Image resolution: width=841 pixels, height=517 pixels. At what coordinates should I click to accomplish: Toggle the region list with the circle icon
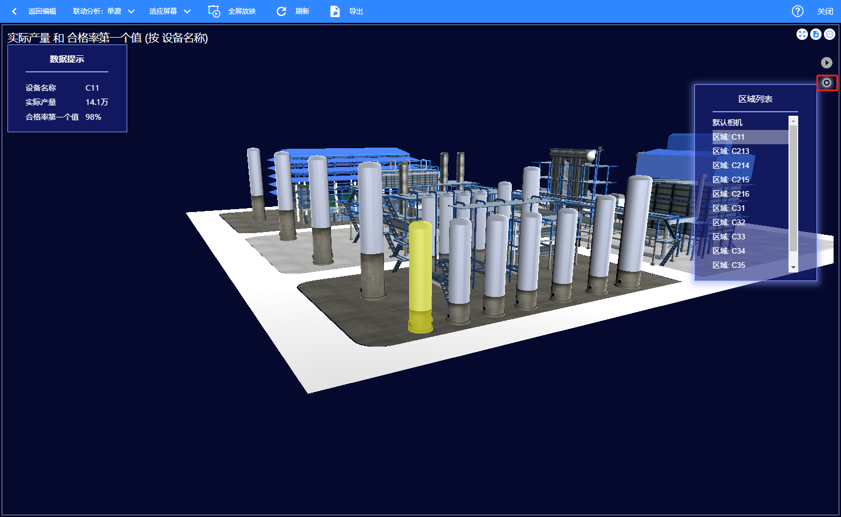[x=827, y=83]
